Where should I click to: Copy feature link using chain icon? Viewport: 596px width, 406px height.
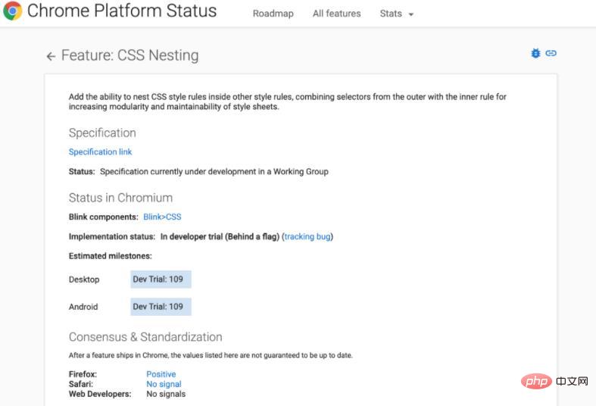coord(551,53)
